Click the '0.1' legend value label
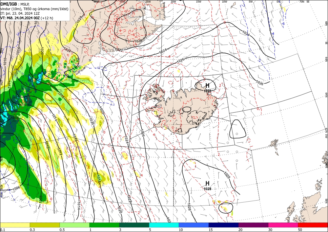 point(2,230)
